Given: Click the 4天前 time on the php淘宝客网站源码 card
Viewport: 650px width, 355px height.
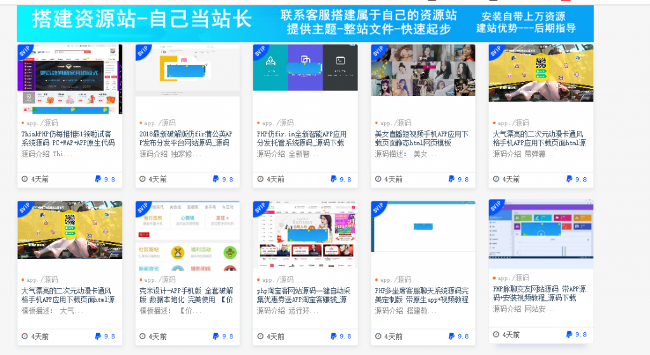Looking at the screenshot, I should point(275,337).
